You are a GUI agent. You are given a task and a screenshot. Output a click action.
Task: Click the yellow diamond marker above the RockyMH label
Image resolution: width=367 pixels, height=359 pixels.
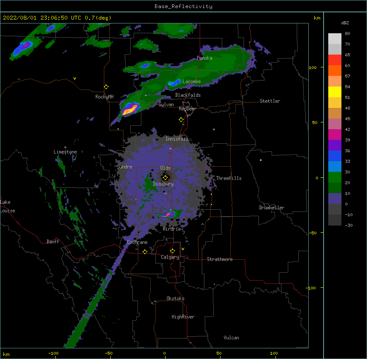click(x=106, y=87)
